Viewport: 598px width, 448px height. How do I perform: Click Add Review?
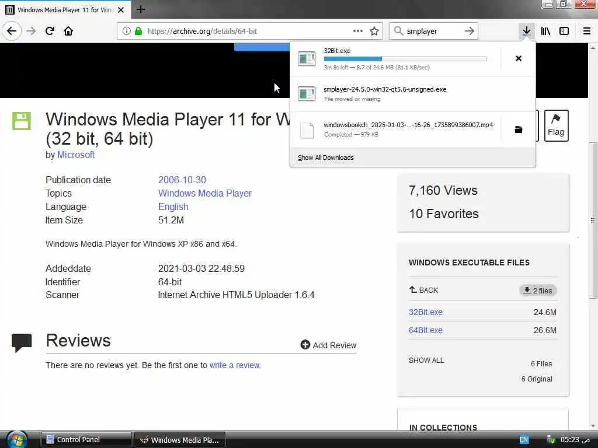328,345
